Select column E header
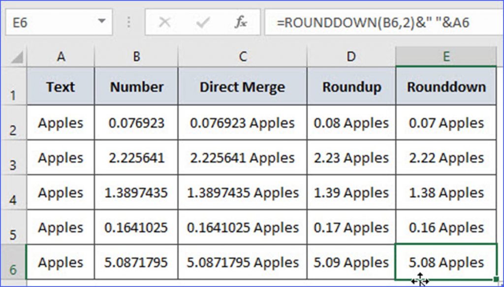 [x=446, y=57]
